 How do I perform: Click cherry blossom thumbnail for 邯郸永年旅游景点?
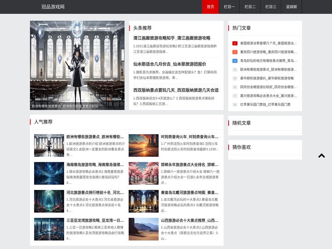tap(143, 173)
